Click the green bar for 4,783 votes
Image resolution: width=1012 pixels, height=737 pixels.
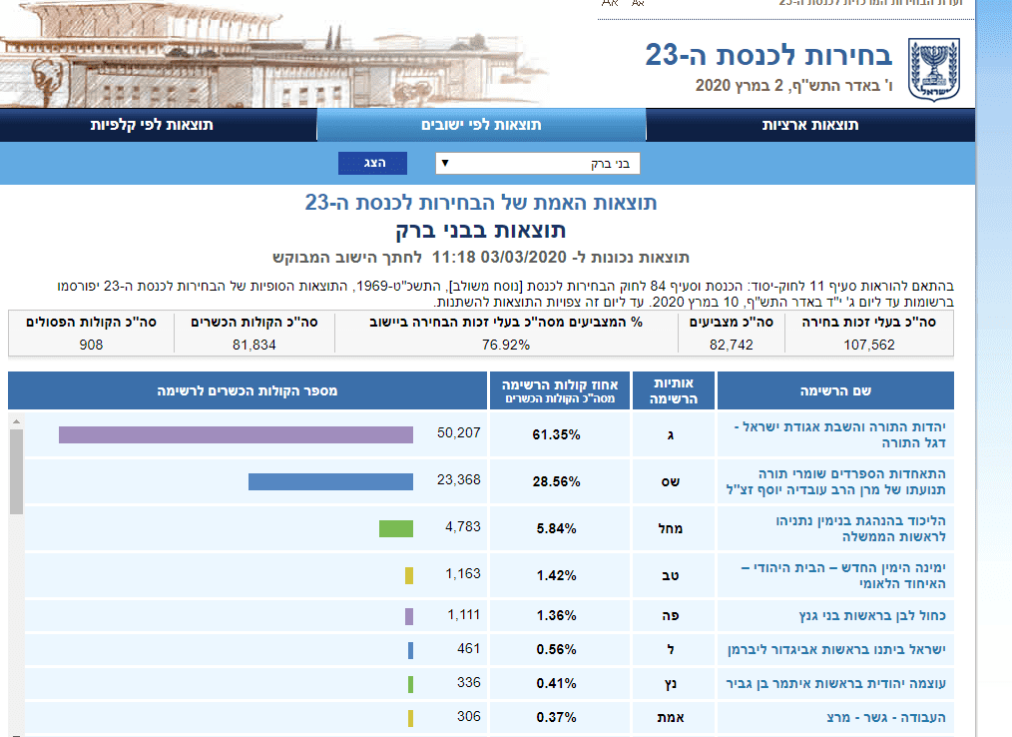click(x=395, y=528)
